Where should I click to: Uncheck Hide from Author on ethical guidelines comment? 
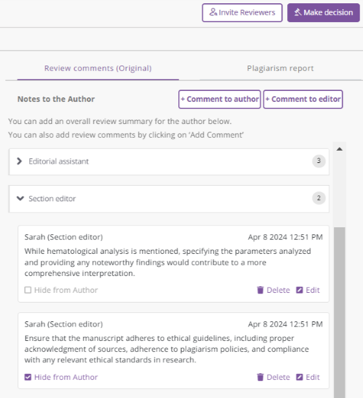point(28,377)
